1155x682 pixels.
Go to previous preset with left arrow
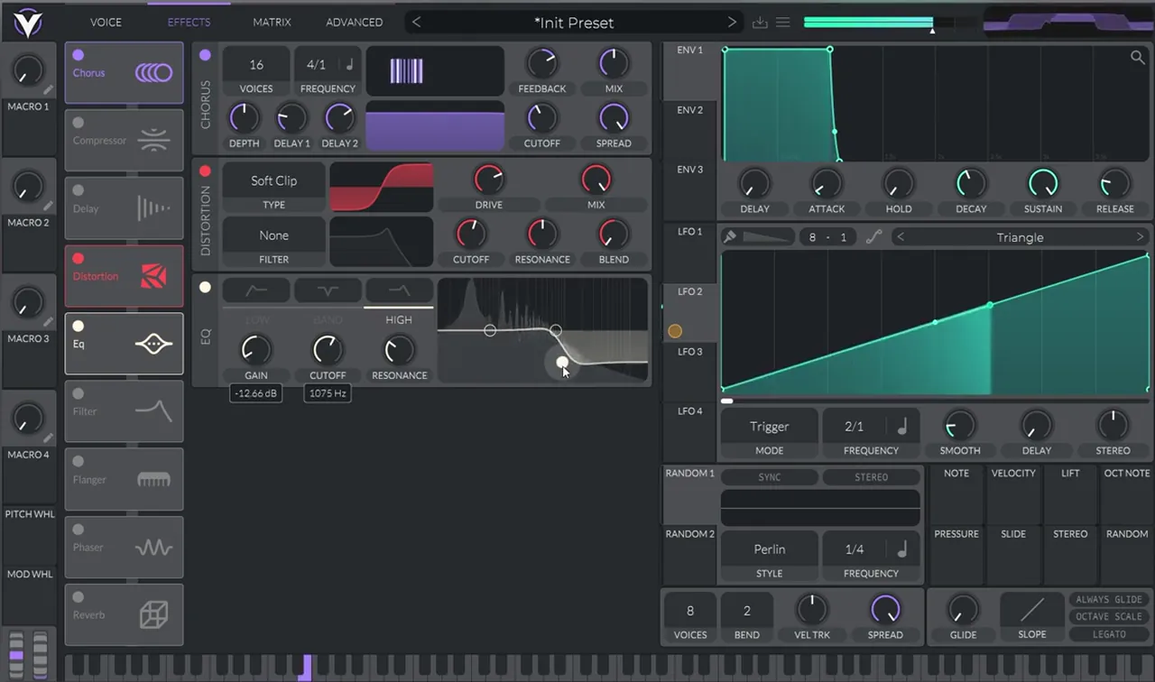click(x=416, y=22)
